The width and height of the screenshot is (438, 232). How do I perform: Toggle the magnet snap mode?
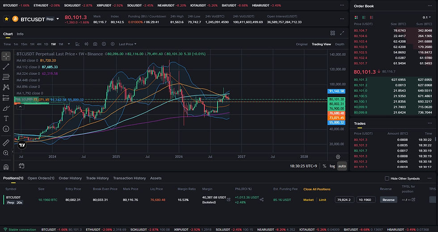[x=6, y=167]
